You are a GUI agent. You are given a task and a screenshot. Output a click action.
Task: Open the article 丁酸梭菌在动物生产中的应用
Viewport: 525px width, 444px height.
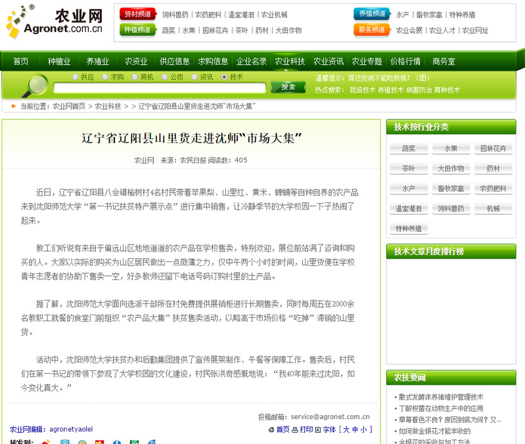pyautogui.click(x=441, y=409)
